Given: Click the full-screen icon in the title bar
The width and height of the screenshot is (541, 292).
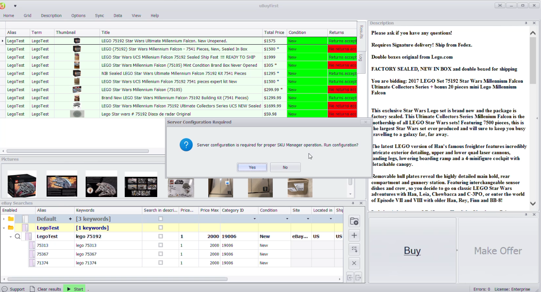Looking at the screenshot, I should 500,5.
